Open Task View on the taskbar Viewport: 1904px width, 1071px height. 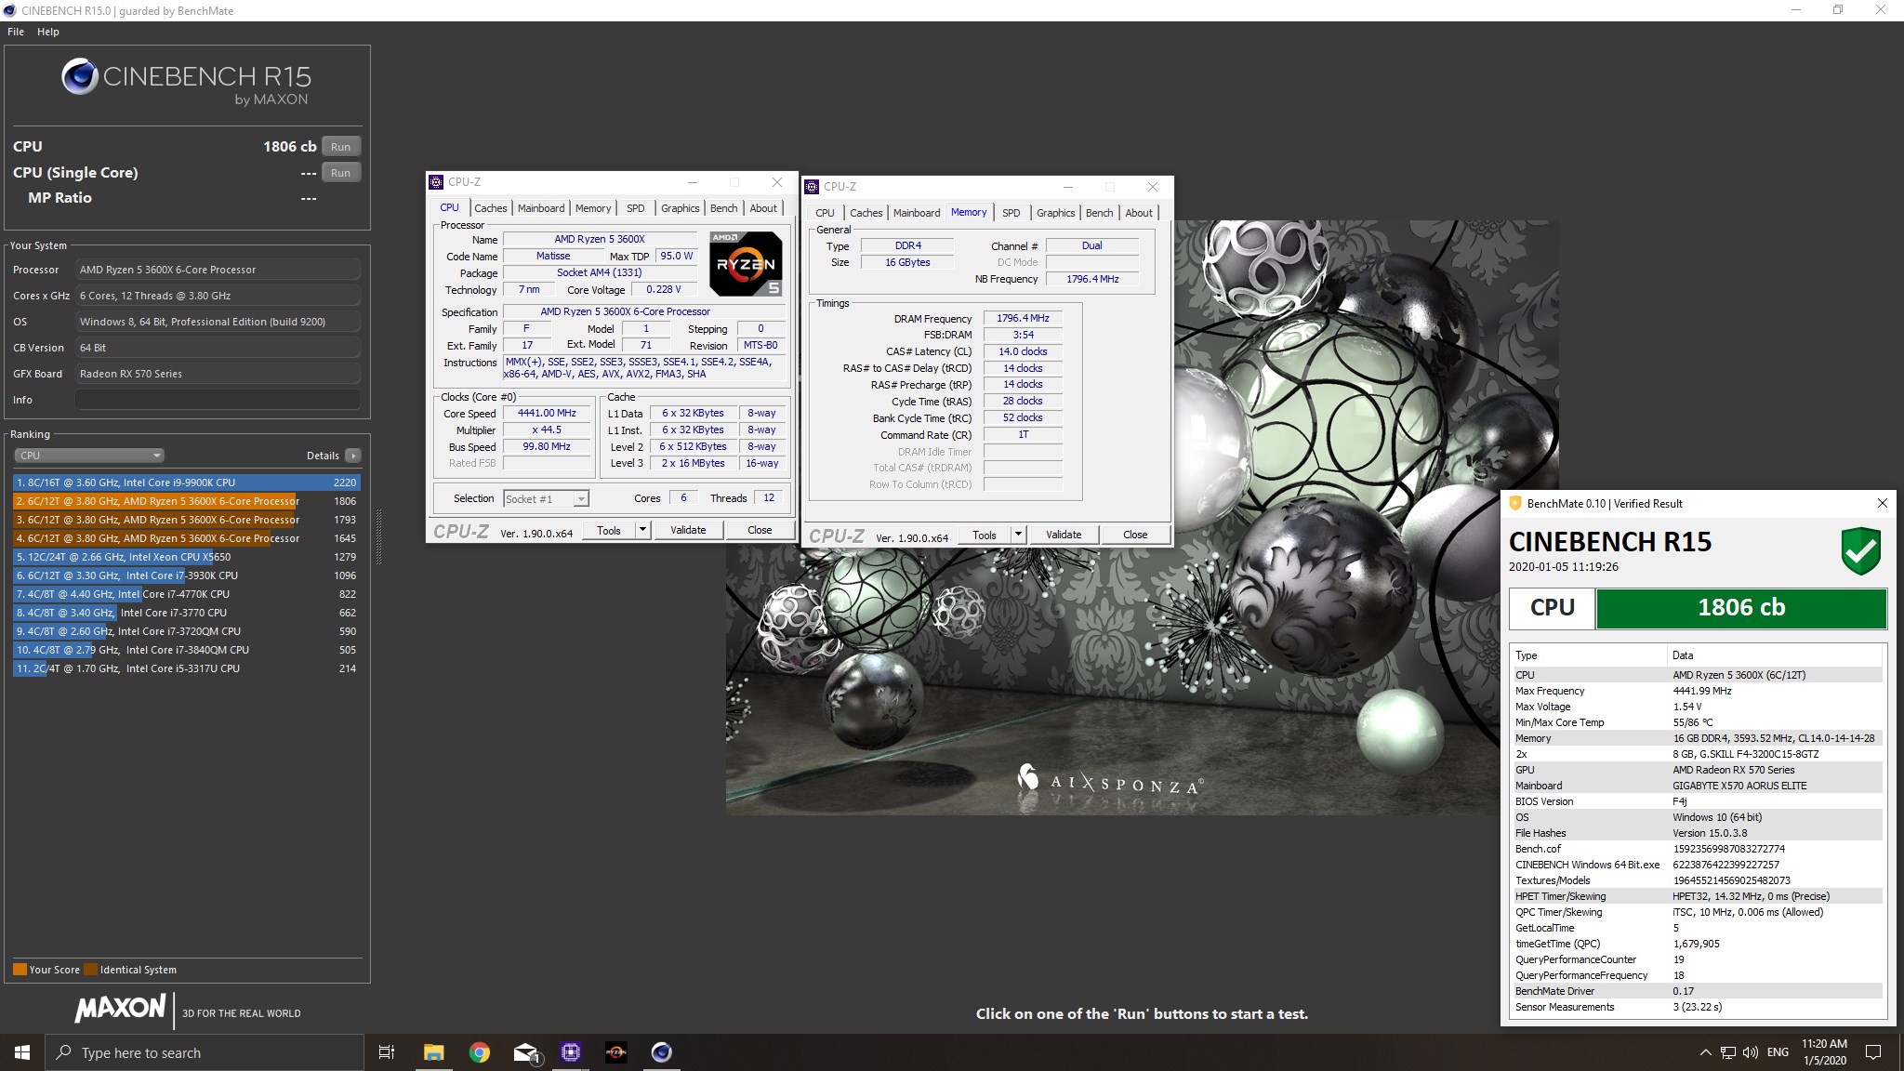pos(387,1052)
